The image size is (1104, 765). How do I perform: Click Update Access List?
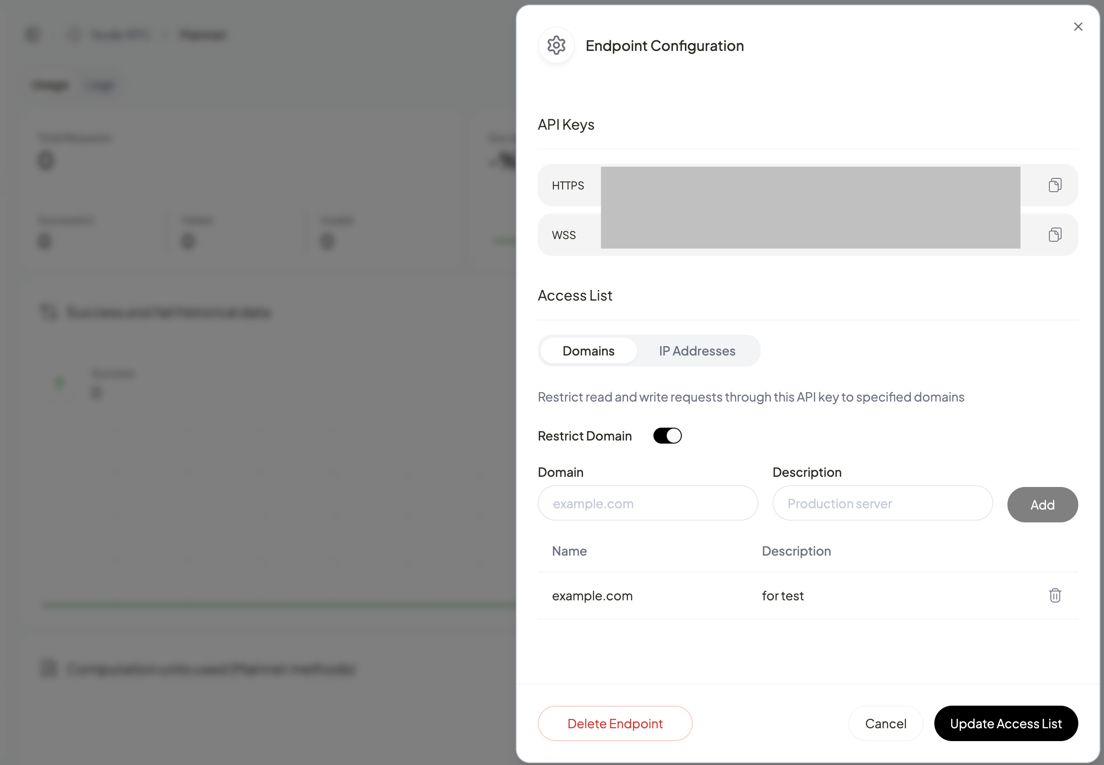[x=1006, y=723]
